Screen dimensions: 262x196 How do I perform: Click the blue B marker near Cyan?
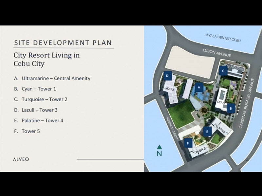[231, 108]
